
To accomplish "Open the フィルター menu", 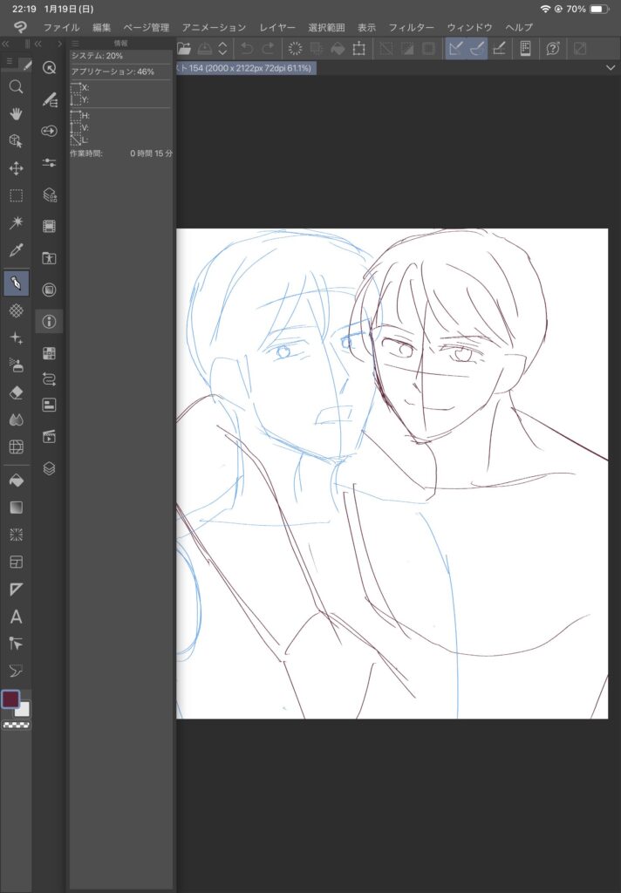I will coord(412,27).
